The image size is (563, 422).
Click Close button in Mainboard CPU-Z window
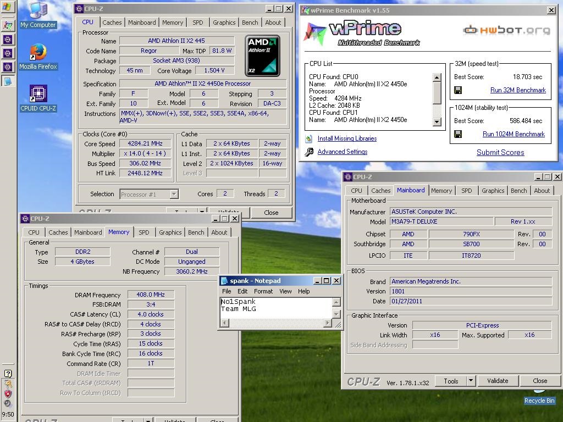click(x=540, y=381)
